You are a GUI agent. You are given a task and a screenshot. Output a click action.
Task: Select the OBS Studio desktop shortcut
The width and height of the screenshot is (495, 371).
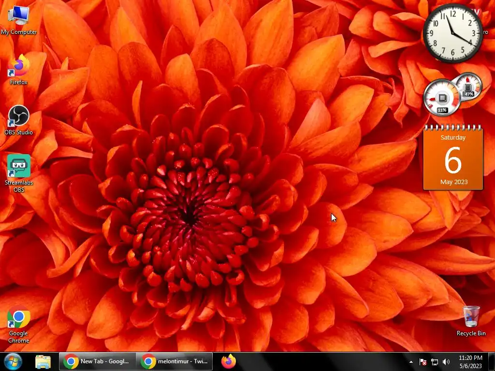pos(19,120)
